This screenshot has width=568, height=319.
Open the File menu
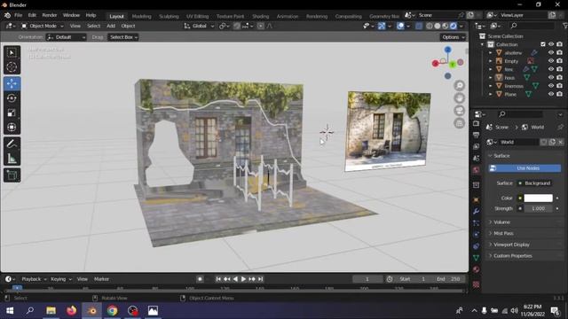coord(18,15)
